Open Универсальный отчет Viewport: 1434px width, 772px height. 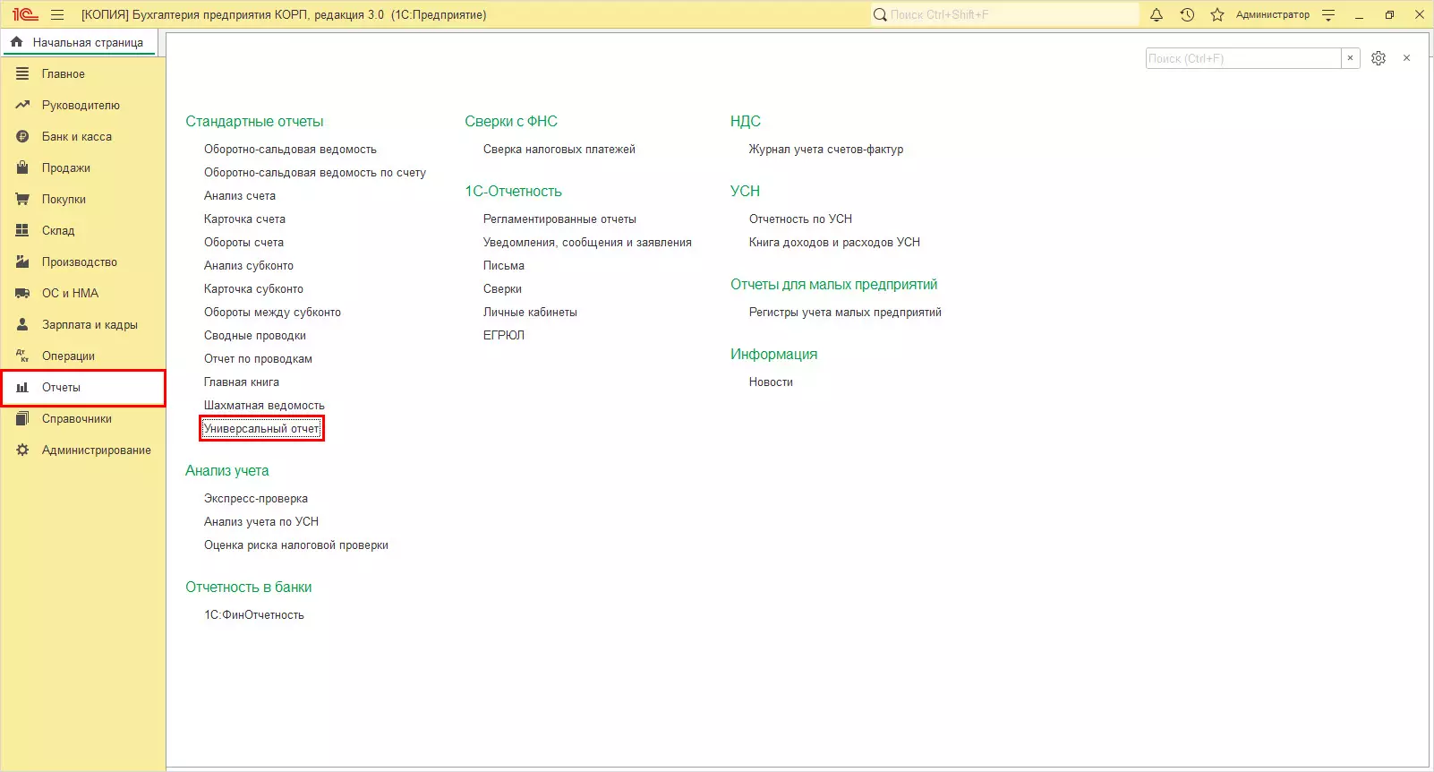pyautogui.click(x=261, y=428)
